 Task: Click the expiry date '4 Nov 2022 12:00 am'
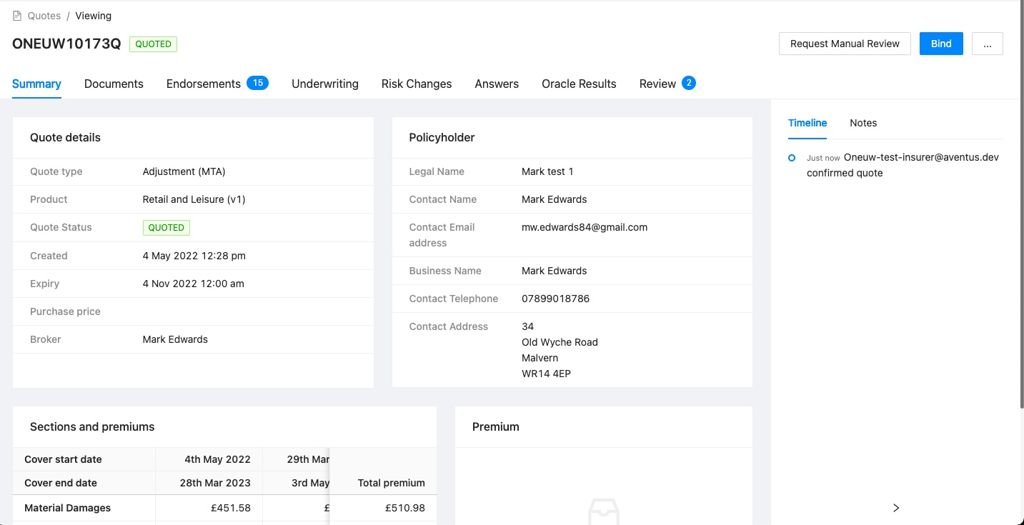click(194, 284)
